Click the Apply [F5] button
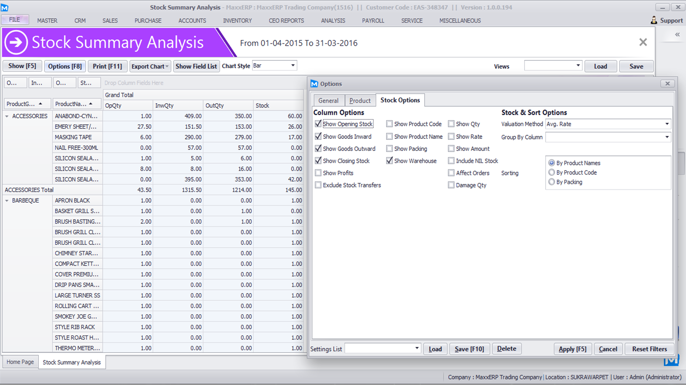The width and height of the screenshot is (686, 385). click(x=572, y=349)
